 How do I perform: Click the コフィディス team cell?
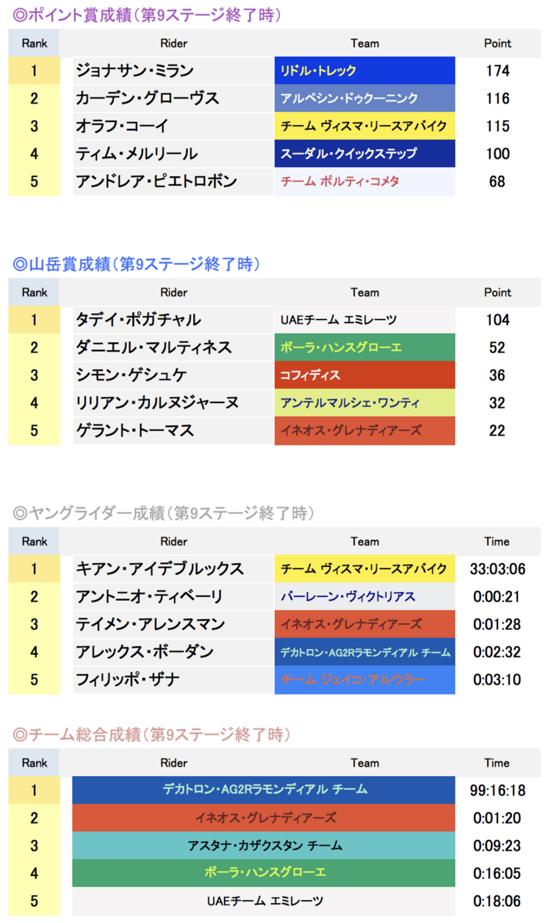[365, 375]
